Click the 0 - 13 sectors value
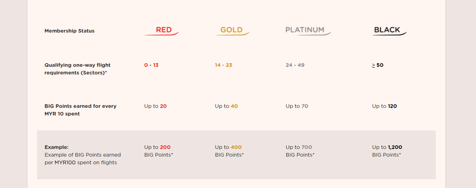476x188 pixels. pos(151,65)
